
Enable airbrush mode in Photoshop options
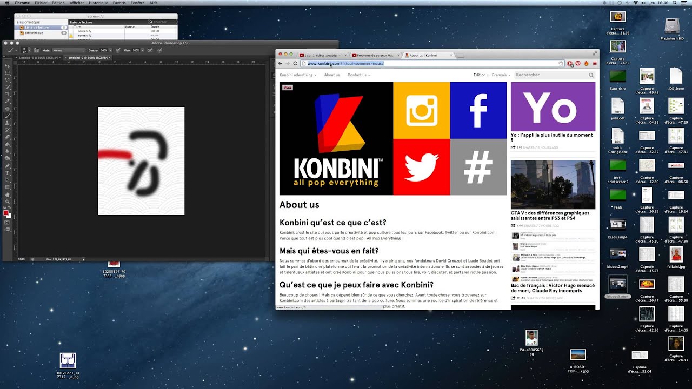[150, 50]
